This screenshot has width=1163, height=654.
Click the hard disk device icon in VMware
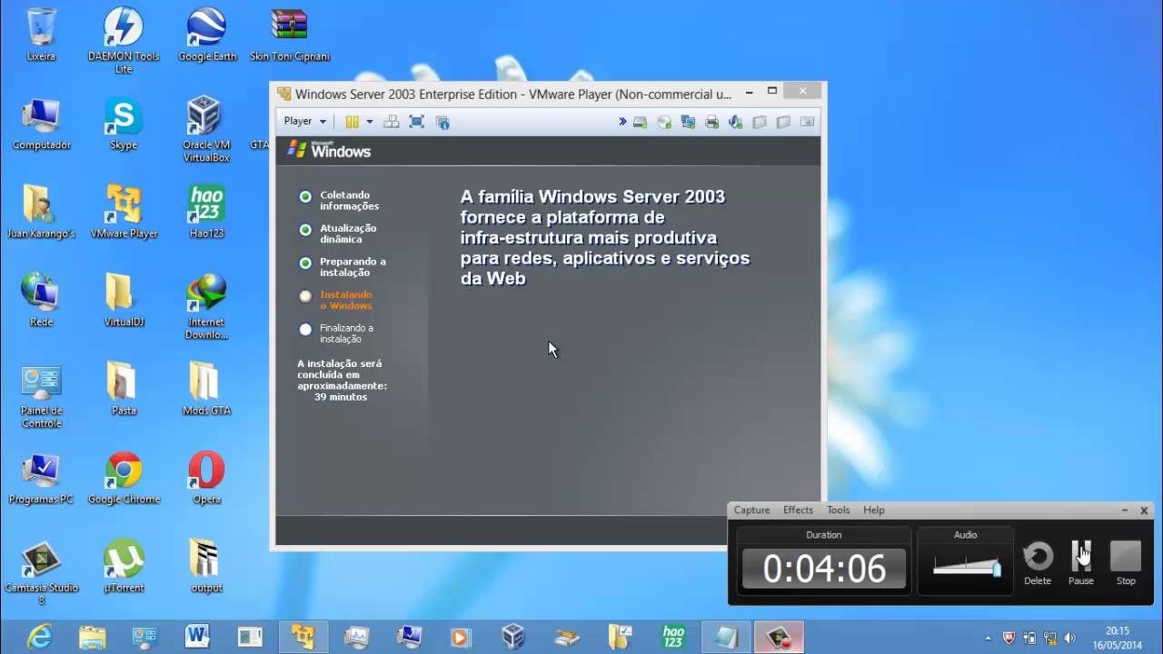[x=641, y=122]
